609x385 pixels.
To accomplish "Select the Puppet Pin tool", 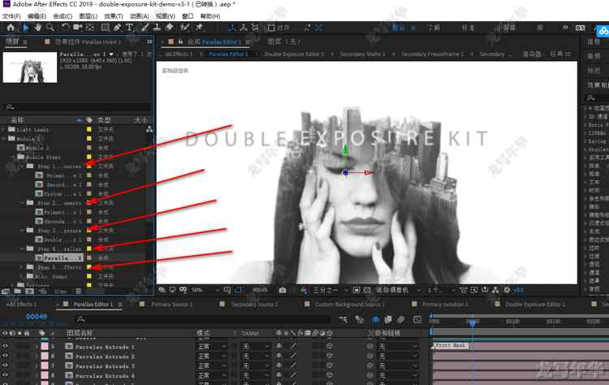I will (199, 28).
